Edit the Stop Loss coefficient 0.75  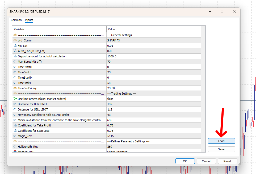coord(154,131)
